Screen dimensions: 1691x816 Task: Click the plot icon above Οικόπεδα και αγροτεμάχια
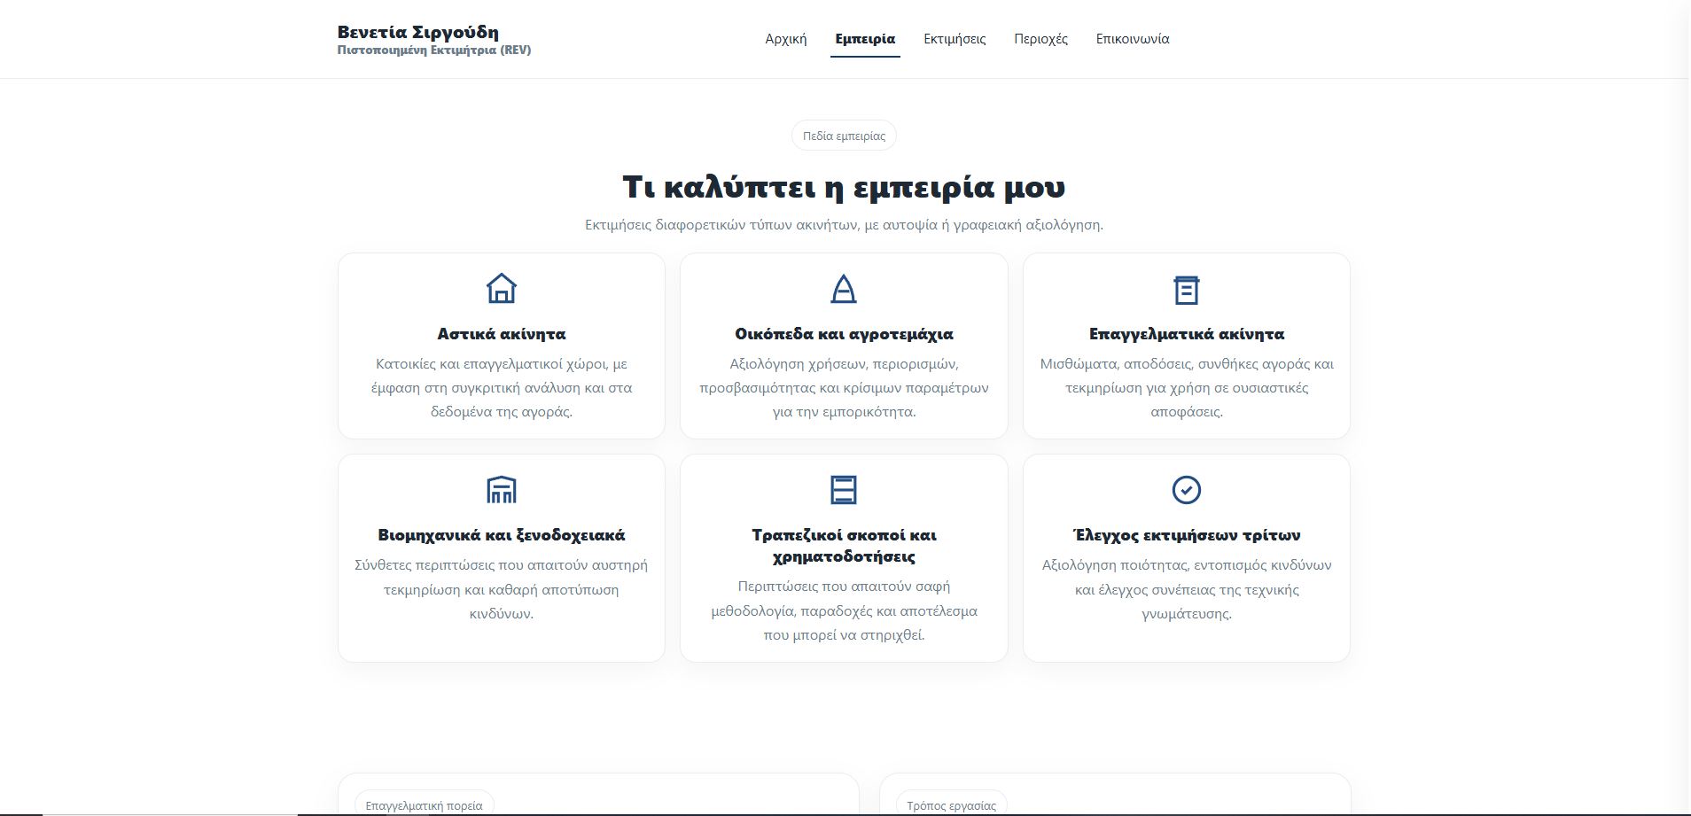pos(844,289)
